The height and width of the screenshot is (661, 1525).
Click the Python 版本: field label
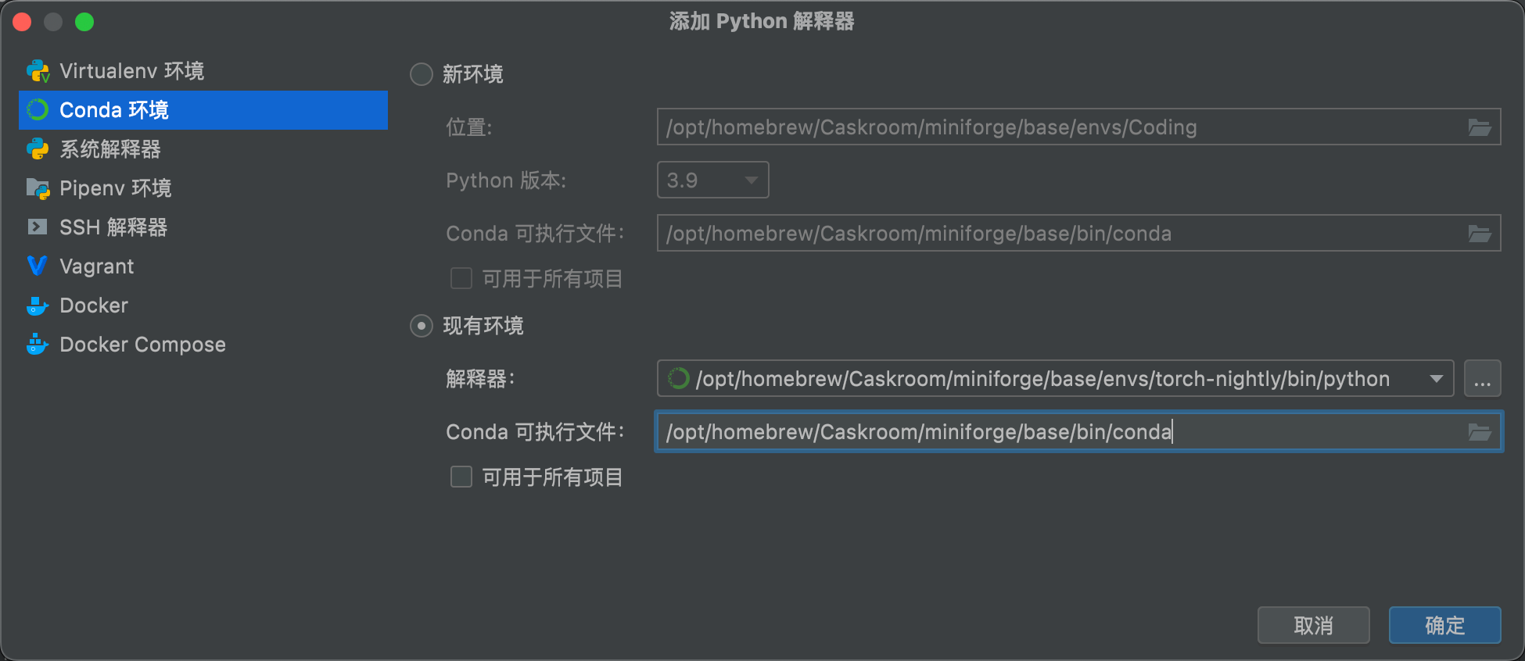(x=506, y=180)
